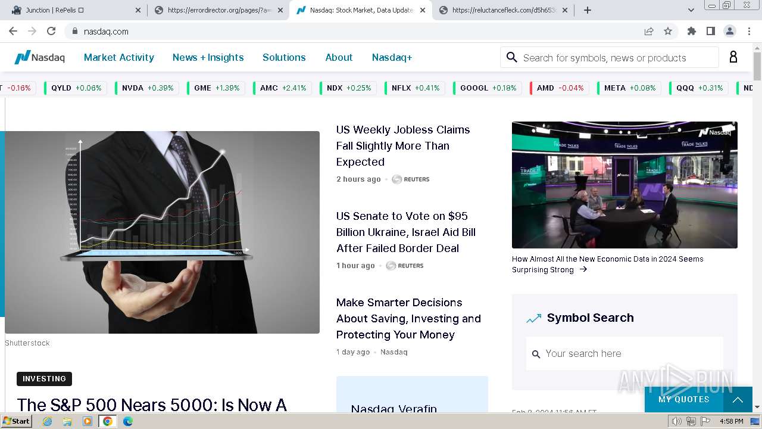762x429 pixels.
Task: Click the 4:58 PM system clock
Action: pos(731,421)
